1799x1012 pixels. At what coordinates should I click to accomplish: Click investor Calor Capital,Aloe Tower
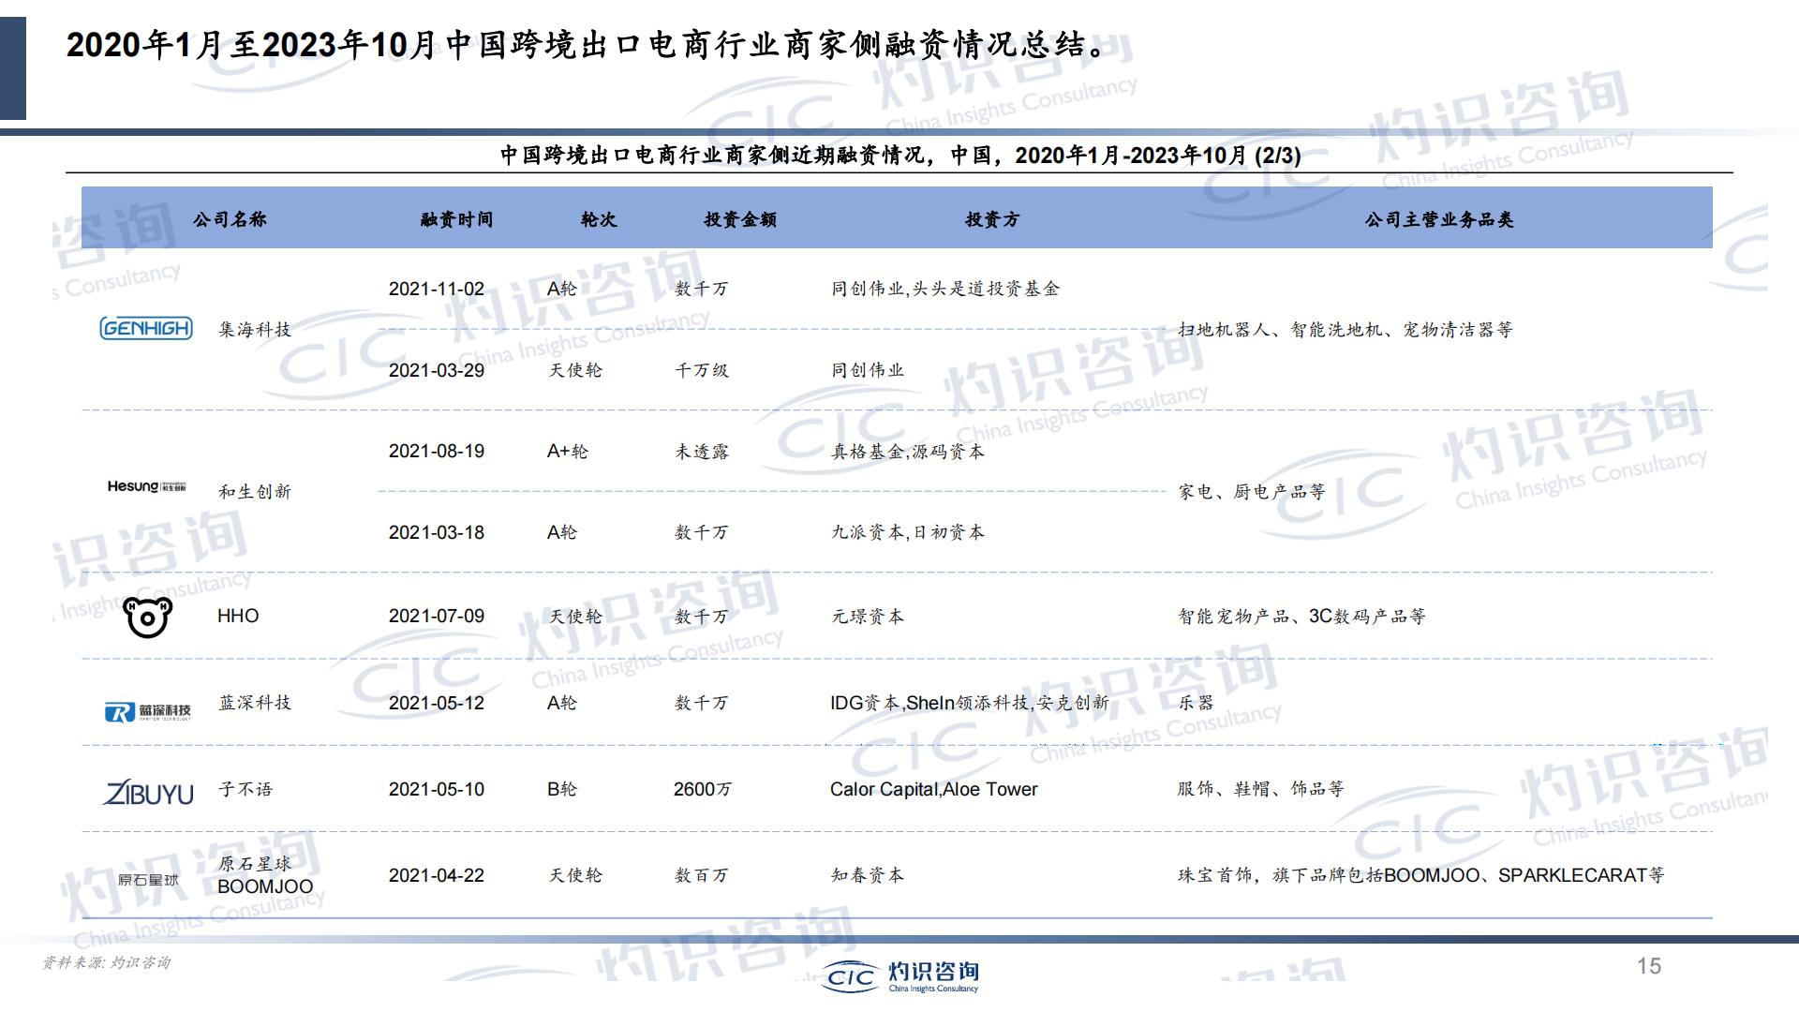[x=934, y=789]
